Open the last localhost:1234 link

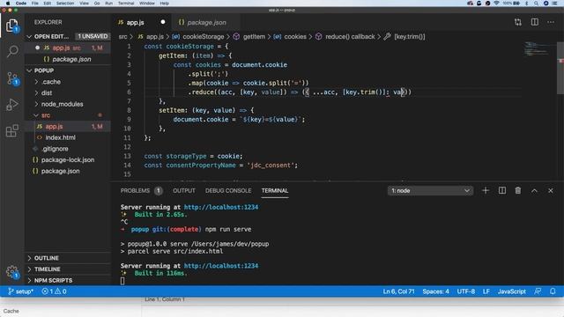221,266
